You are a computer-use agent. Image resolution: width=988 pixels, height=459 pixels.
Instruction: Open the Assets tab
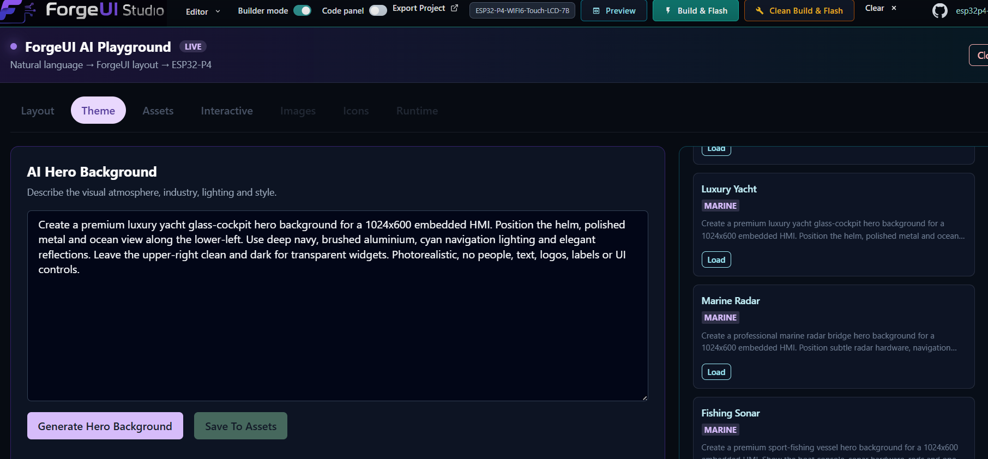tap(158, 111)
